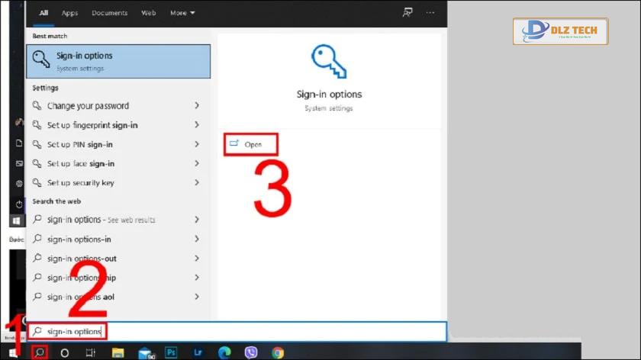Open Microsoft Edge taskbar icon

224,352
